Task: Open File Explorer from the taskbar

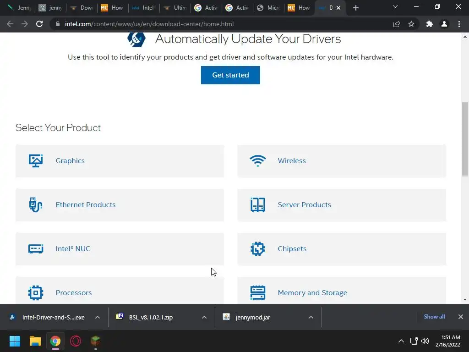Action: tap(35, 341)
